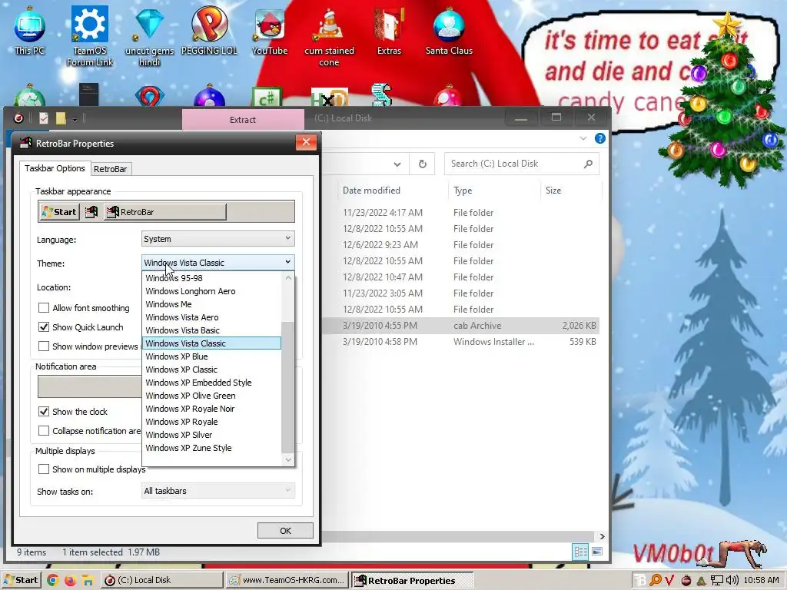
Task: Open the uncut gems hindi diamond icon
Action: [x=150, y=35]
